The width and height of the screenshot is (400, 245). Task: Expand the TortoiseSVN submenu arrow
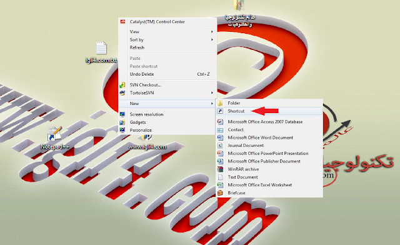click(x=212, y=92)
